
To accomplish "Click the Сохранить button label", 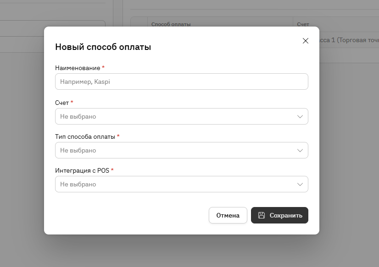I will pyautogui.click(x=286, y=215).
